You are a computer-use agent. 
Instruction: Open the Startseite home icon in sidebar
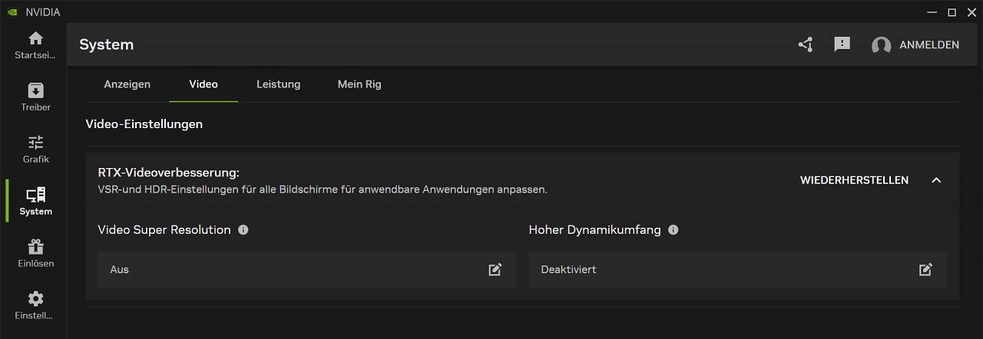click(35, 38)
